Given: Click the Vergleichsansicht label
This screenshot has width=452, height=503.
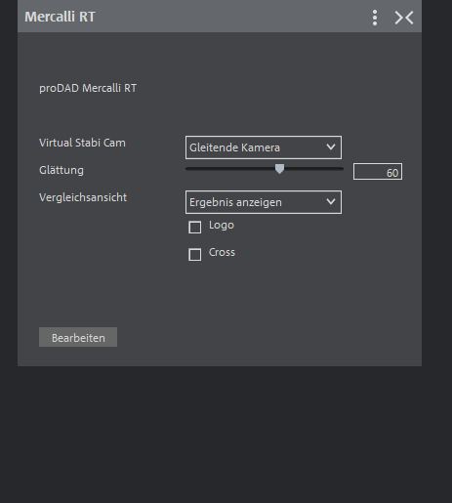Looking at the screenshot, I should click(83, 197).
